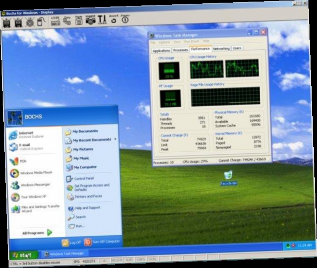Switch to the Users tab
The image size is (317, 268).
tap(237, 48)
